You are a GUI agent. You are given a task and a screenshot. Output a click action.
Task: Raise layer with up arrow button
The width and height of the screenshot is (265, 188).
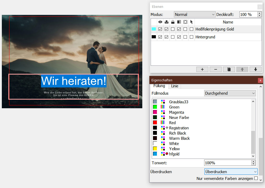coord(242,69)
